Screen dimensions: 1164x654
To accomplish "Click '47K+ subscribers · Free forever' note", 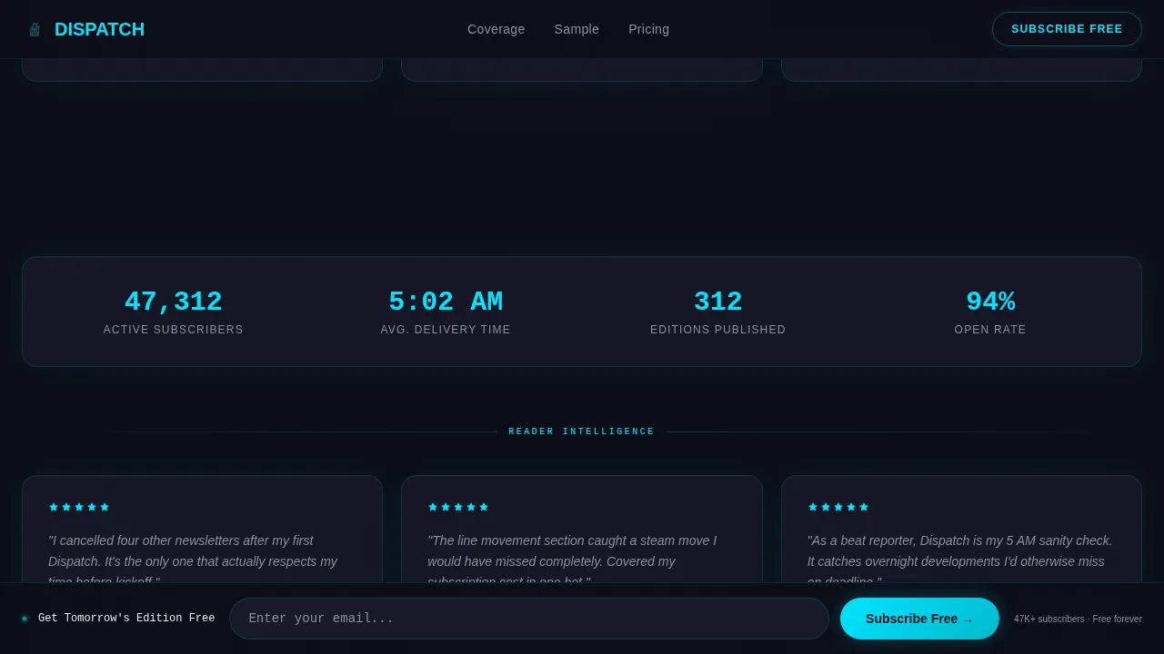I will (1078, 619).
